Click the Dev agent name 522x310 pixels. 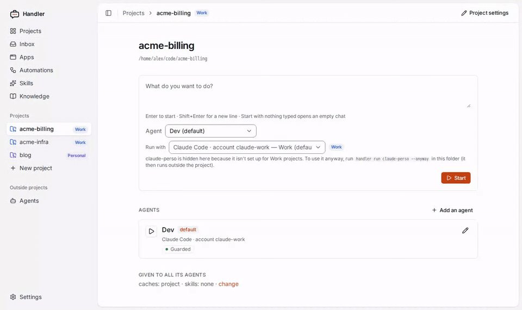coord(168,230)
